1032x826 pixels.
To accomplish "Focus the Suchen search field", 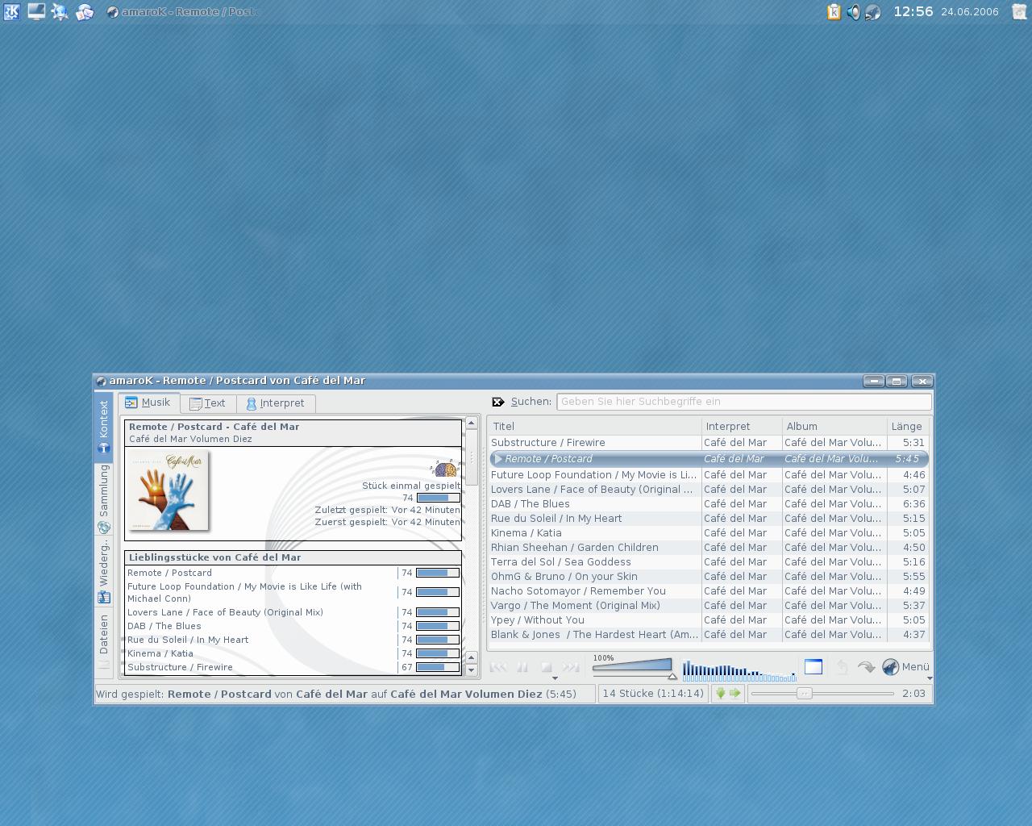I will tap(743, 402).
